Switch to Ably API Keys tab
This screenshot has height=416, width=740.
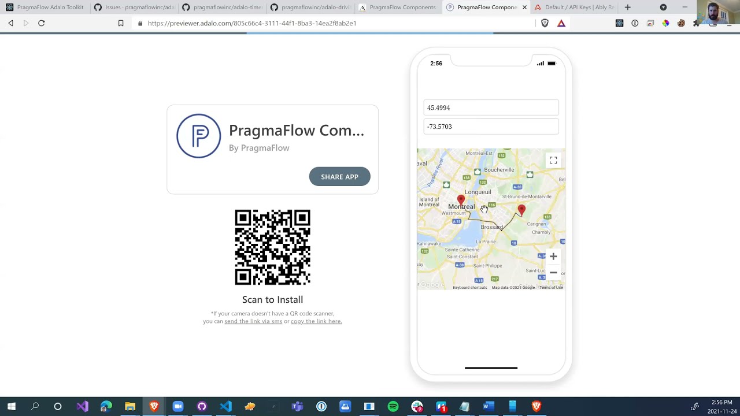[574, 8]
